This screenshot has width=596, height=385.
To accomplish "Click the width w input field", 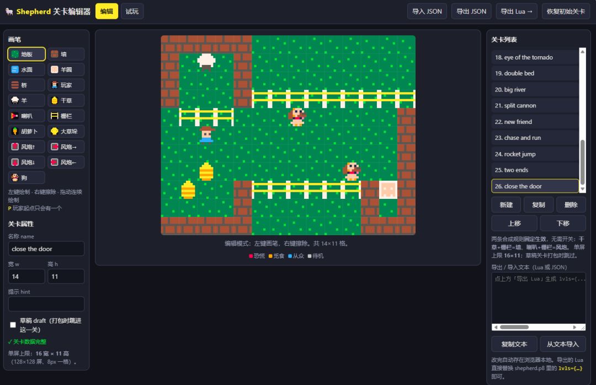I will [26, 276].
